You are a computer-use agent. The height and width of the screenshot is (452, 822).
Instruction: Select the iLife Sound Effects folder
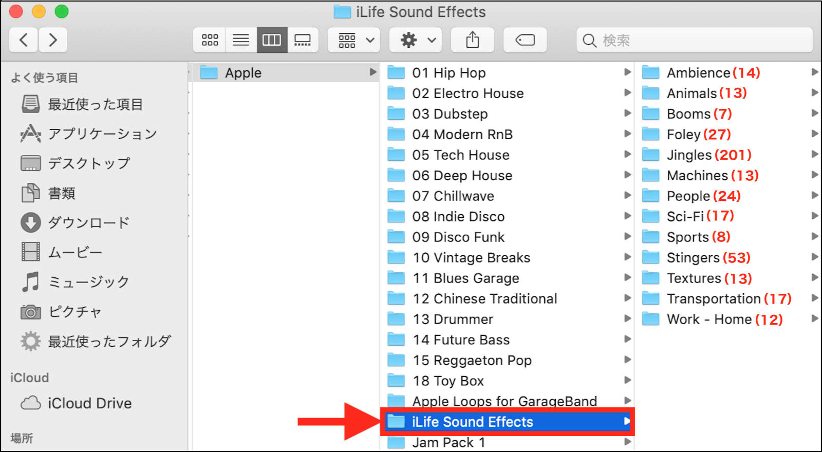[507, 422]
